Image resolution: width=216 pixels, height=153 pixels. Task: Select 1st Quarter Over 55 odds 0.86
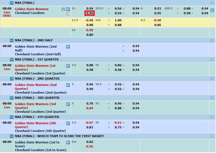(118, 65)
